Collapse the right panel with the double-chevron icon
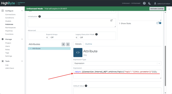 pos(169,9)
